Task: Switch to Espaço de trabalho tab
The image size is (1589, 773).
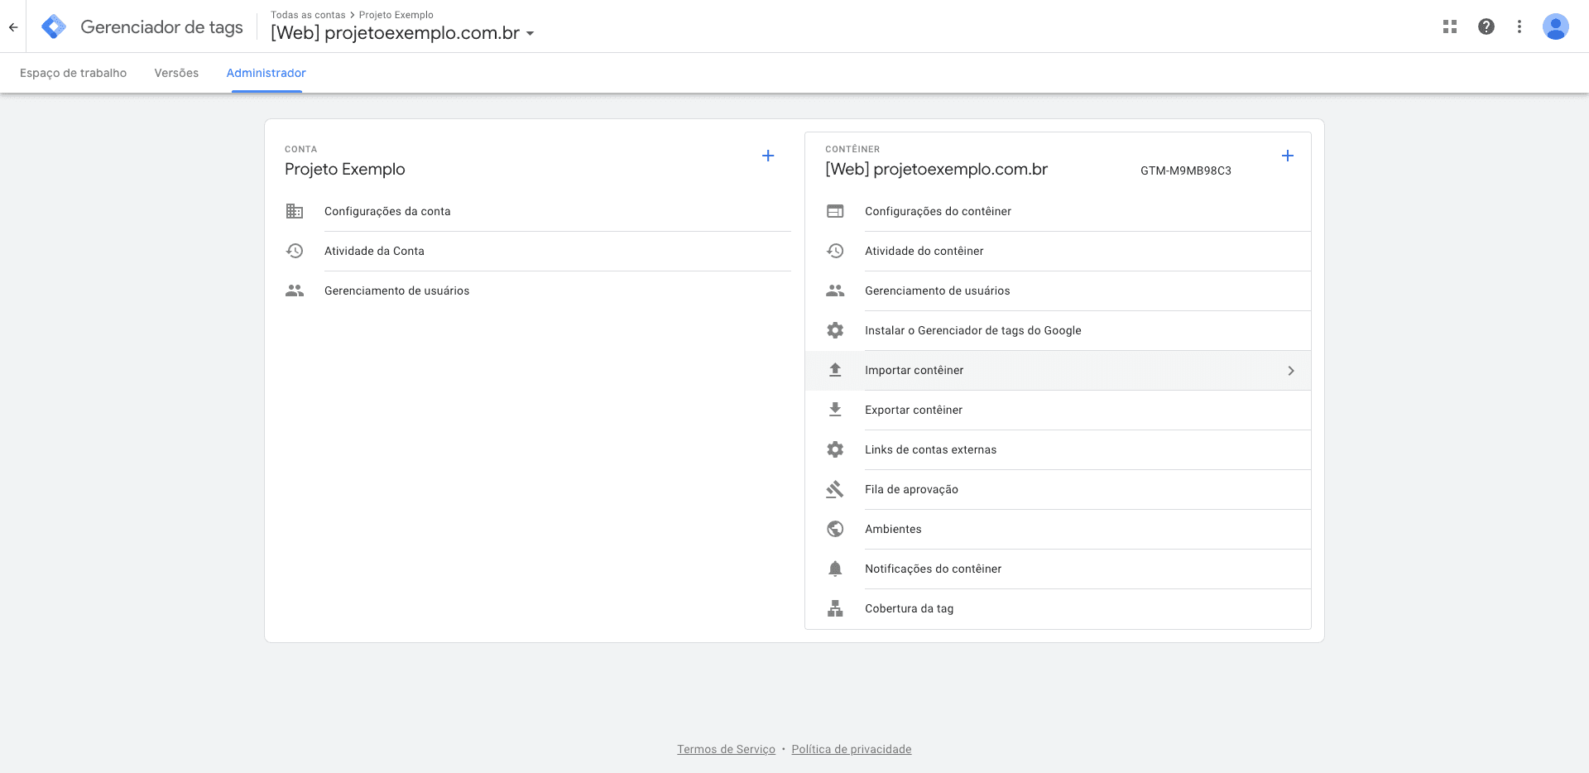Action: coord(74,73)
